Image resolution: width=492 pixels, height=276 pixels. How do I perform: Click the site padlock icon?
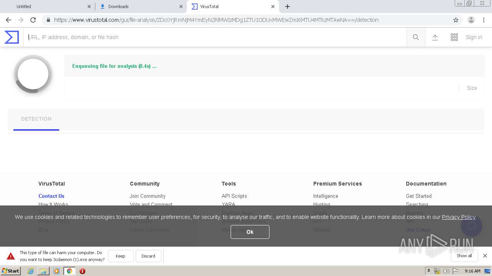[48, 20]
